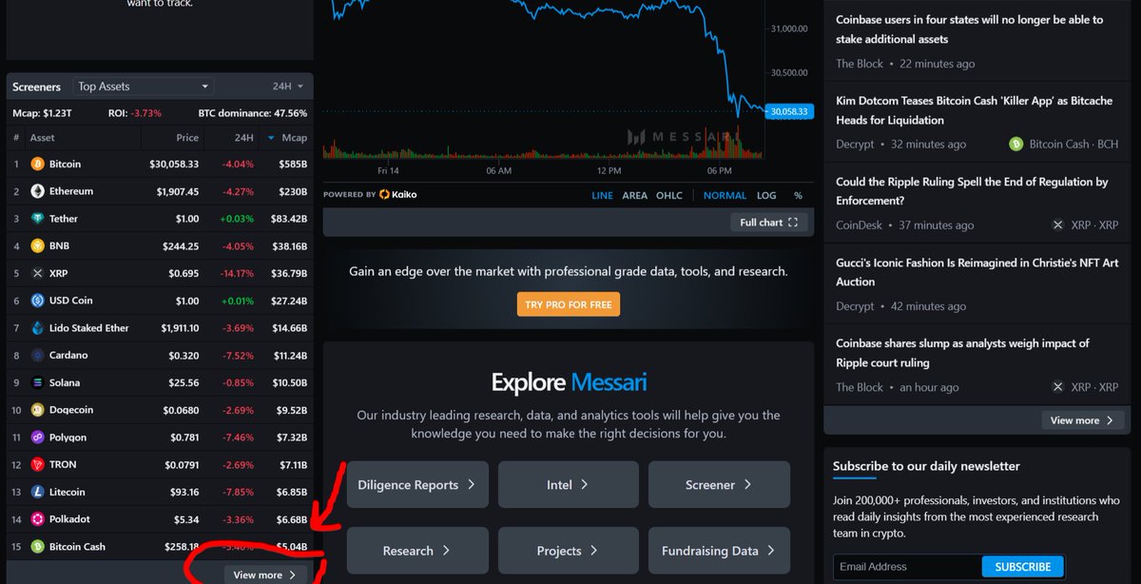Open the Intel section
Viewport: 1141px width, 584px height.
(x=569, y=485)
